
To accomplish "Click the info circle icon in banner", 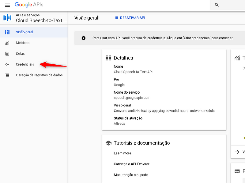I will (x=84, y=38).
